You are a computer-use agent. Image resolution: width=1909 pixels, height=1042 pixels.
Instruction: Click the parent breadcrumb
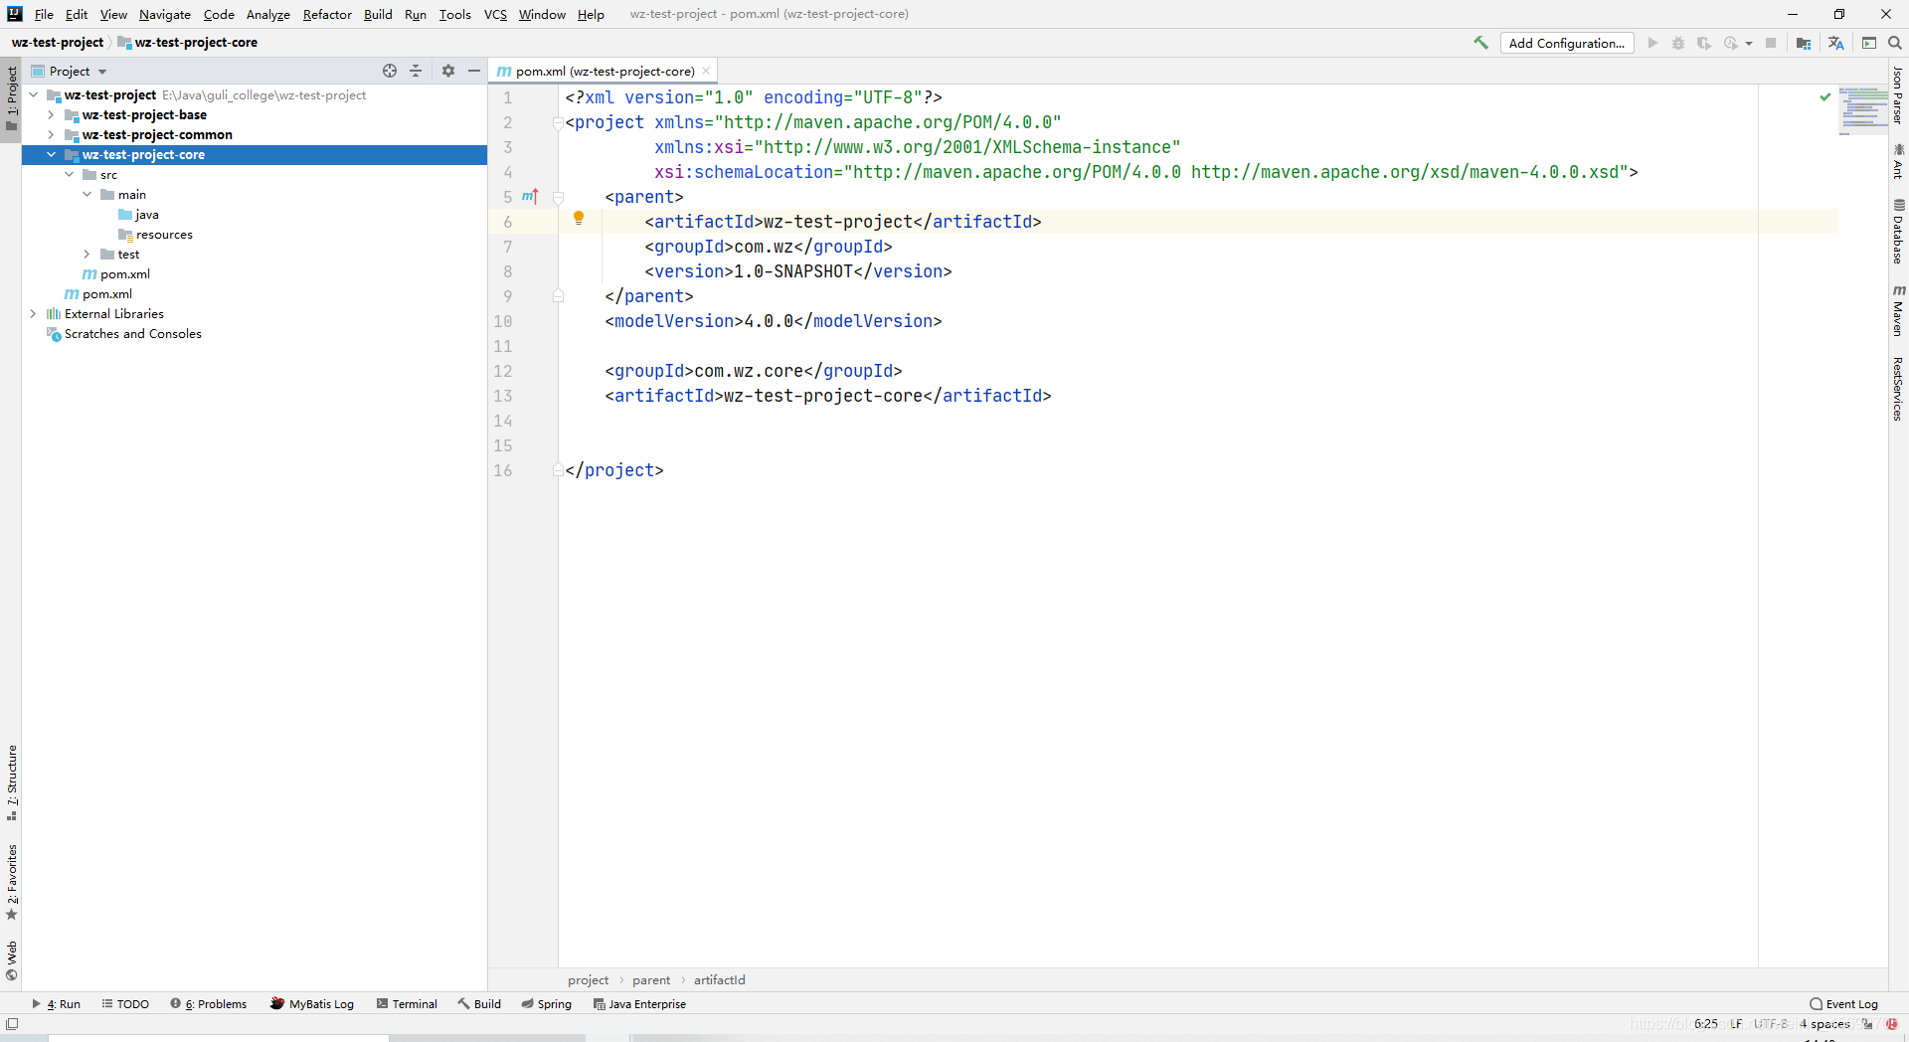pyautogui.click(x=651, y=979)
